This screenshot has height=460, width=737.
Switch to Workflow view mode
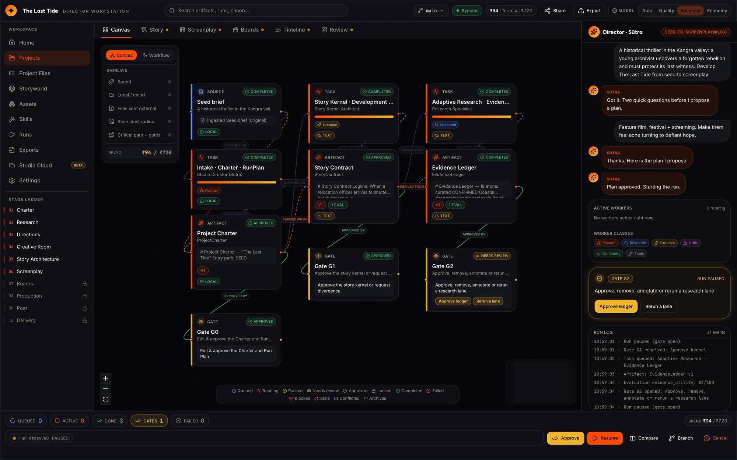click(x=156, y=55)
